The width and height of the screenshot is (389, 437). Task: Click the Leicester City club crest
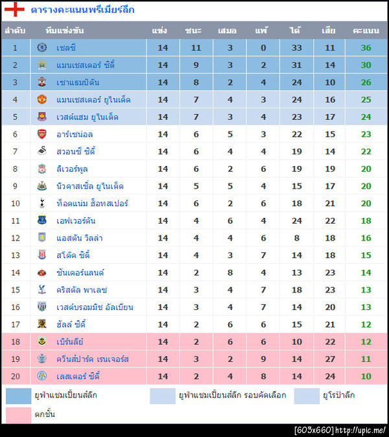coord(42,376)
